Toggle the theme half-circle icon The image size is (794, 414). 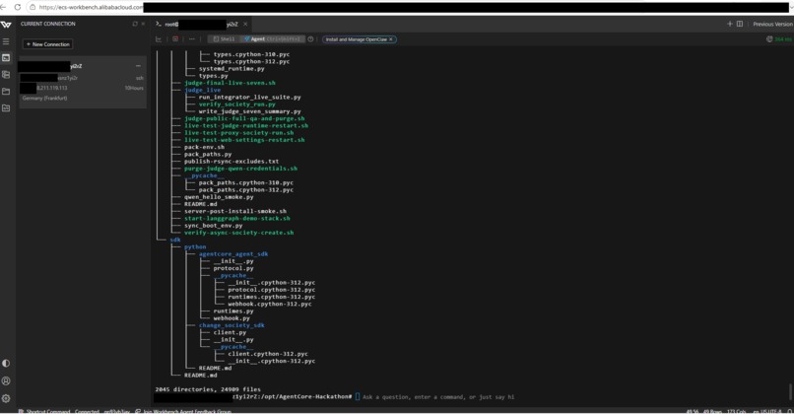[x=6, y=364]
